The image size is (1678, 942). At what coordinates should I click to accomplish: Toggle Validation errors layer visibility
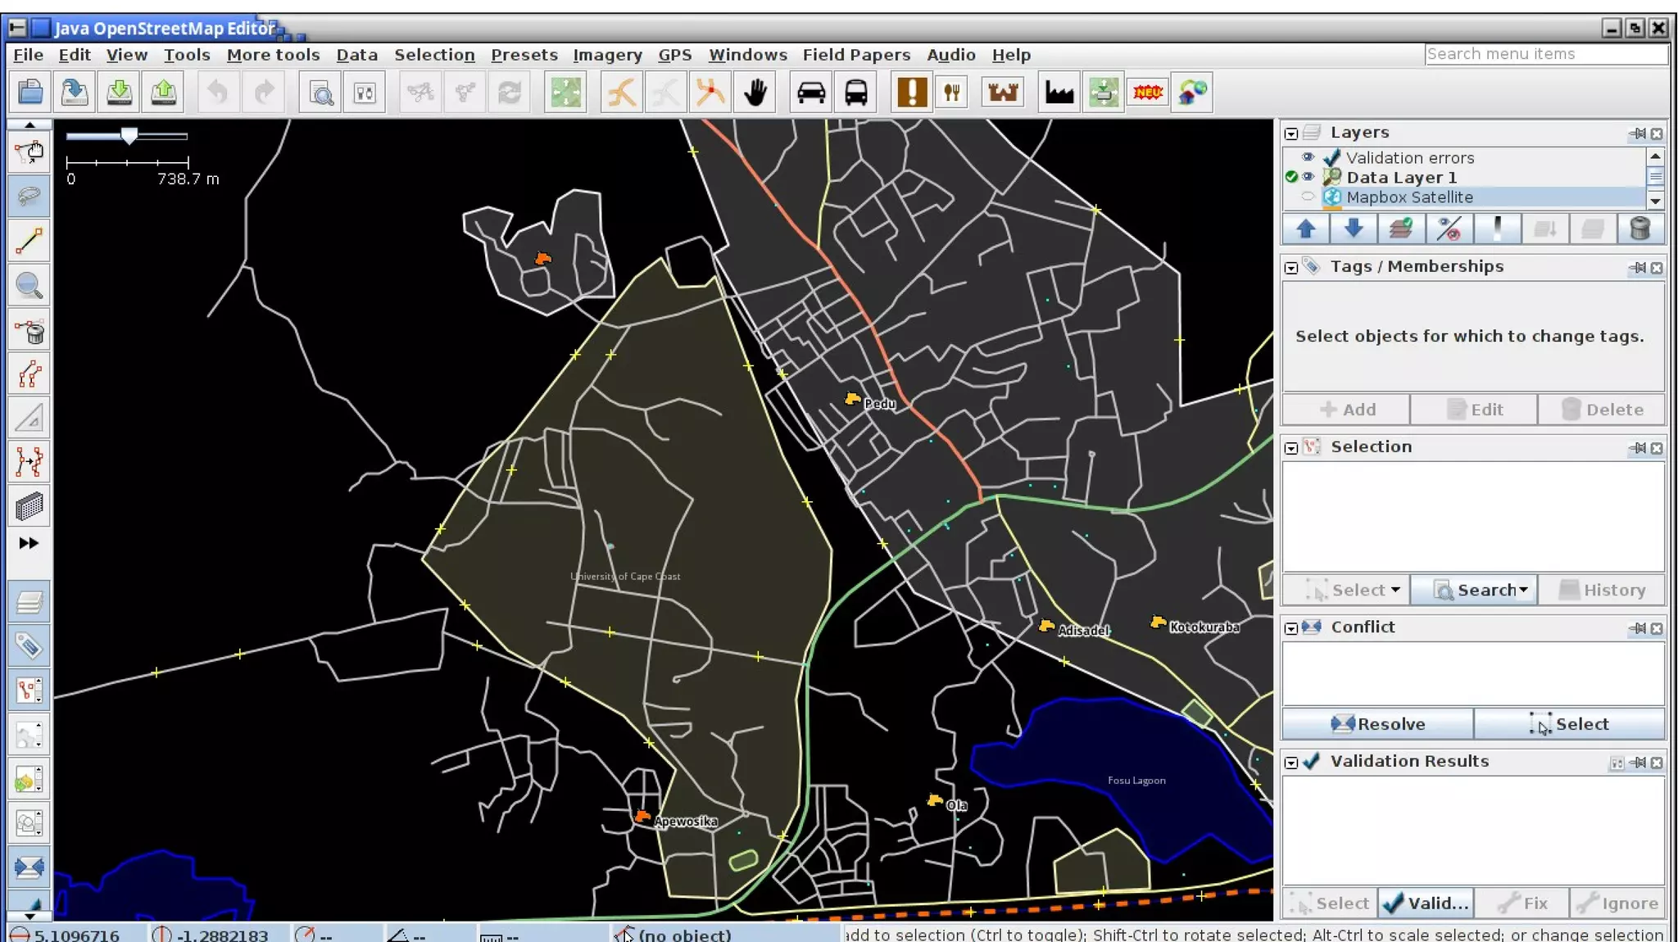click(1308, 157)
